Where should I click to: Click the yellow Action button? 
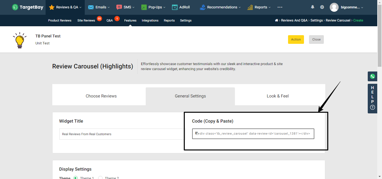coord(296,39)
